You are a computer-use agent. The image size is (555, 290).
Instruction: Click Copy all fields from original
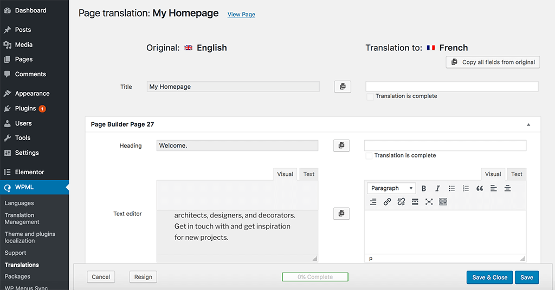(493, 62)
